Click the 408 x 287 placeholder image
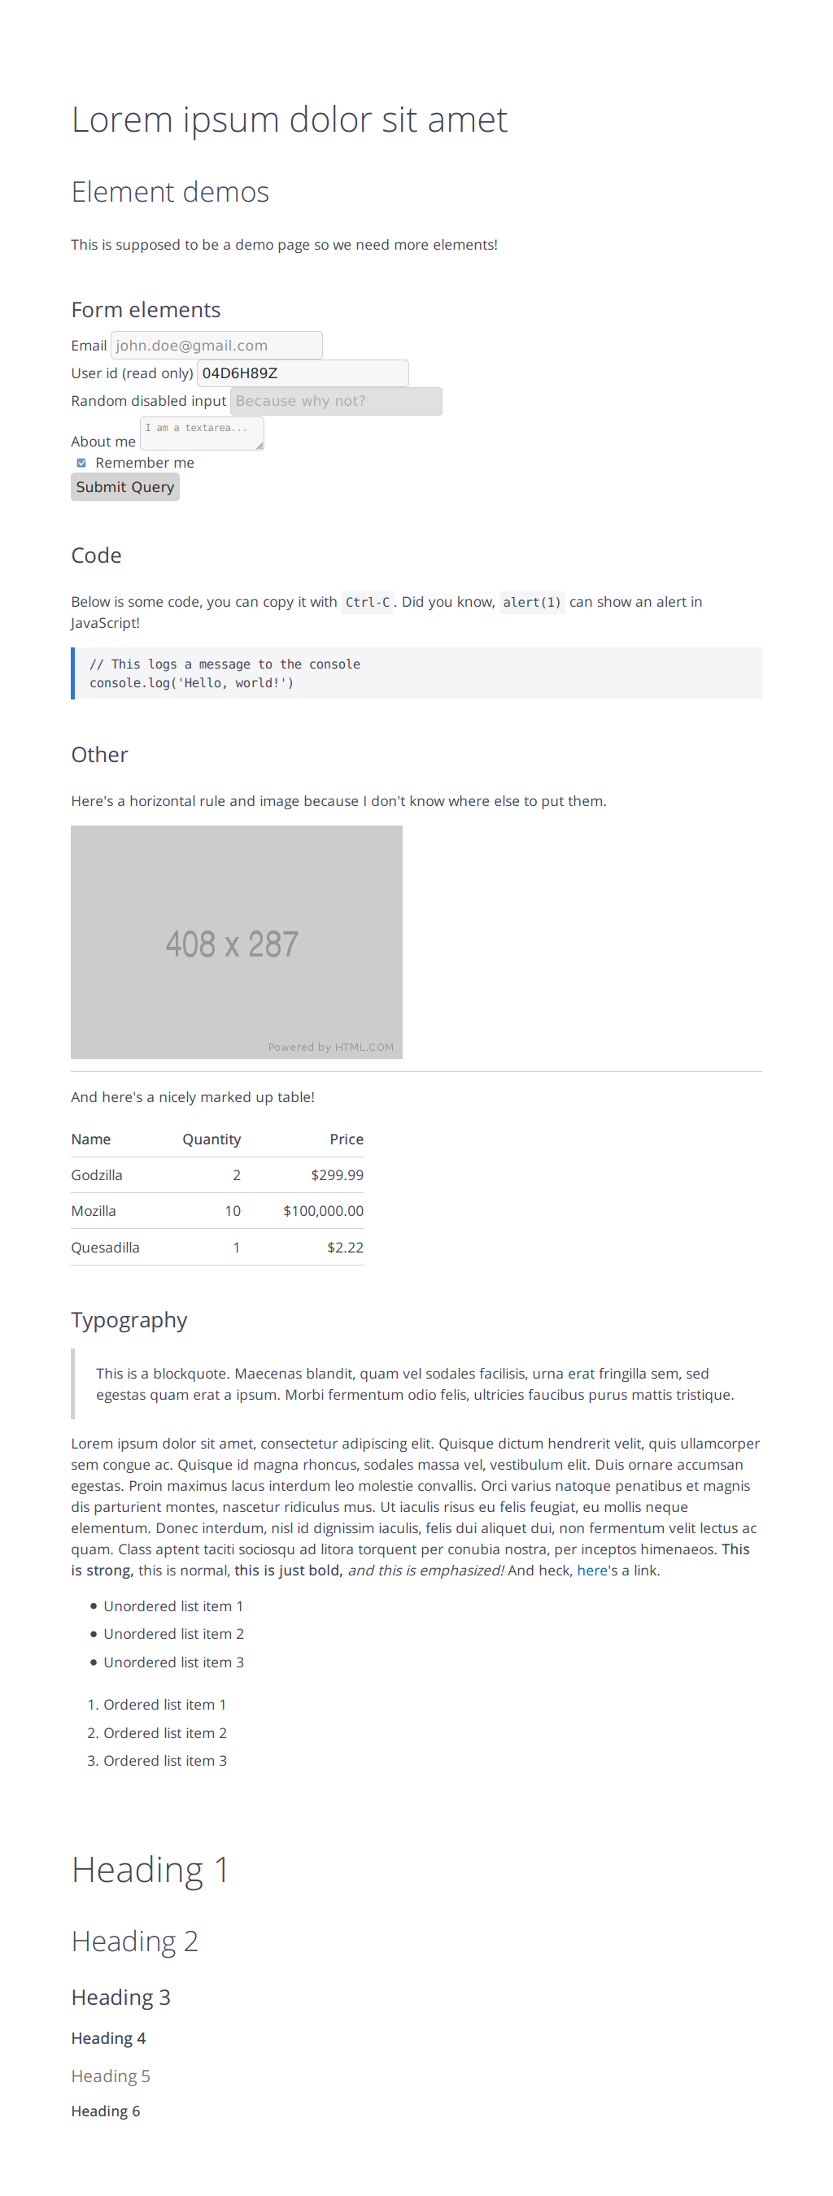This screenshot has width=833, height=2196. pos(236,942)
